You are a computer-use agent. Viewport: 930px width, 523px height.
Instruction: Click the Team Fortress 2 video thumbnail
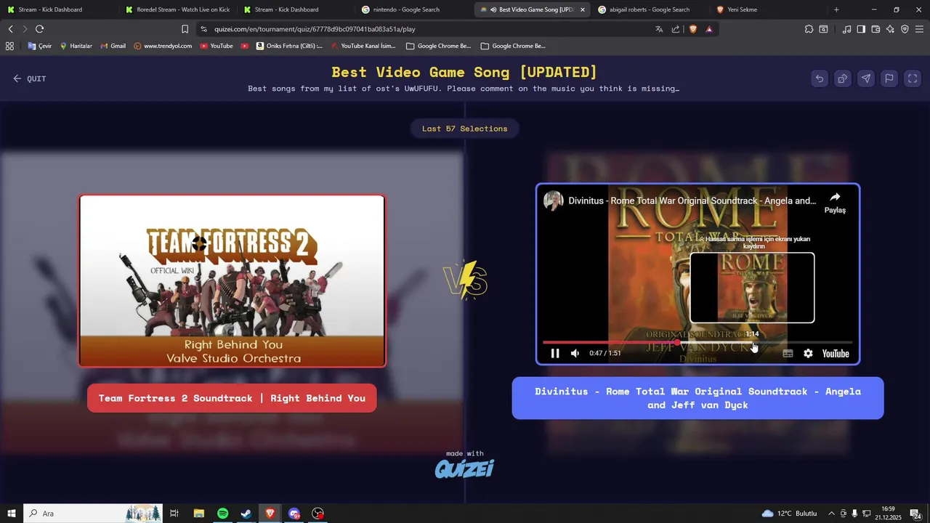[x=232, y=280]
